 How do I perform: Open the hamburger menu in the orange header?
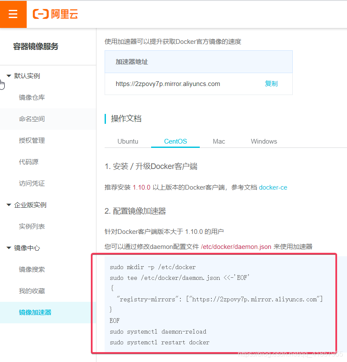(13, 14)
